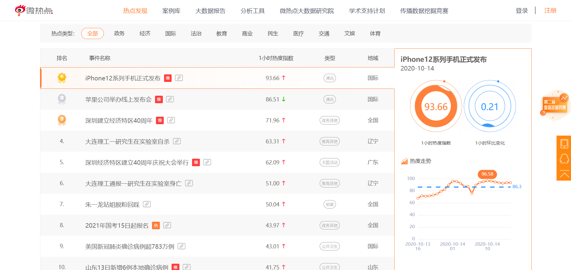Select the 全部 hotspot type filter
The image size is (571, 270).
pyautogui.click(x=92, y=33)
